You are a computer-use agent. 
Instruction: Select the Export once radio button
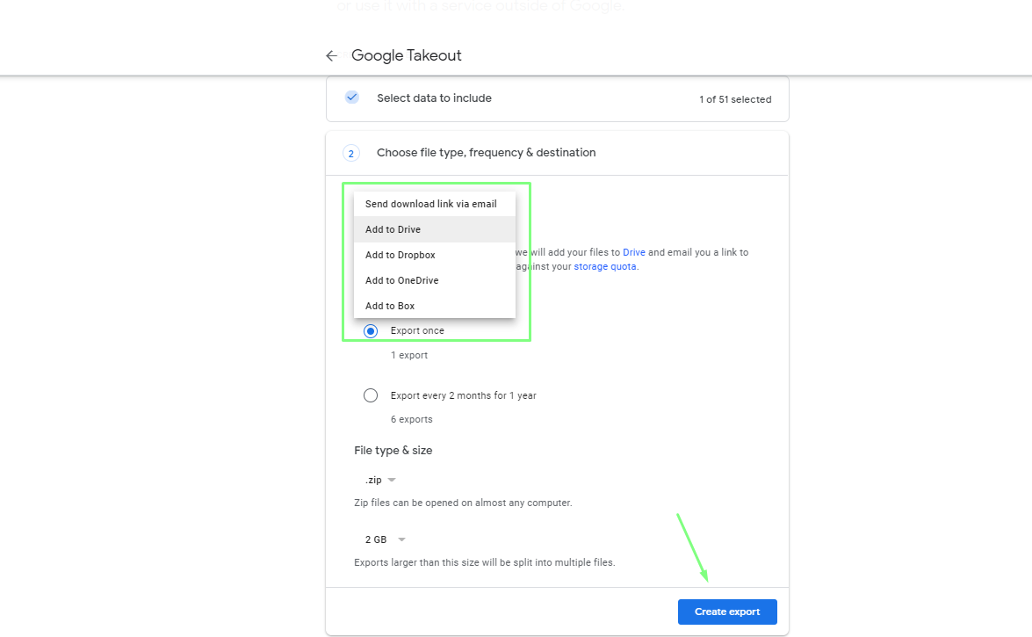click(x=371, y=331)
